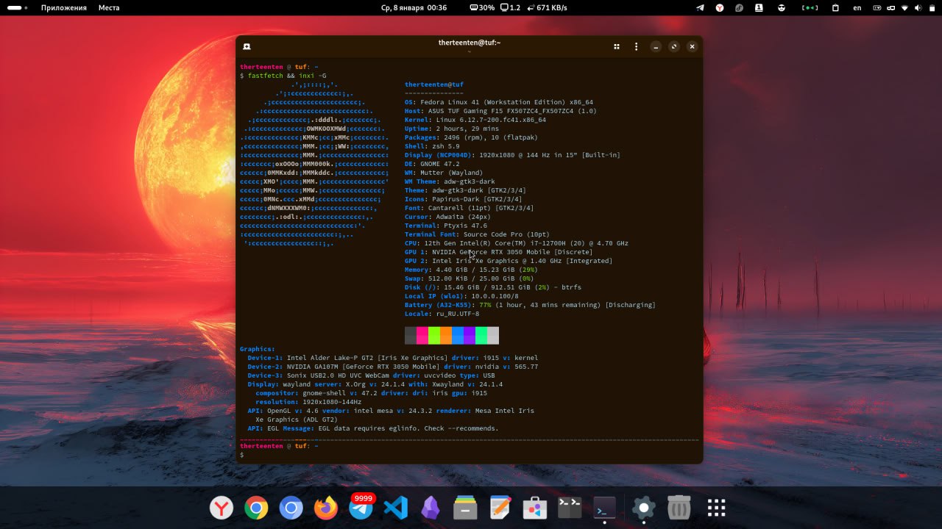Image resolution: width=942 pixels, height=529 pixels.
Task: Open Chromium from the dock
Action: pos(291,508)
